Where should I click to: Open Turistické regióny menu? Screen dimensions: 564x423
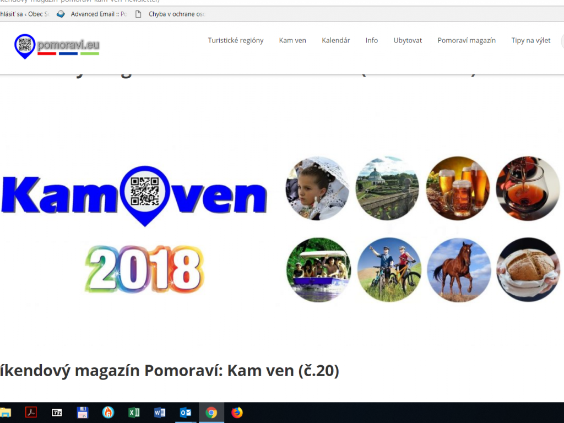236,40
